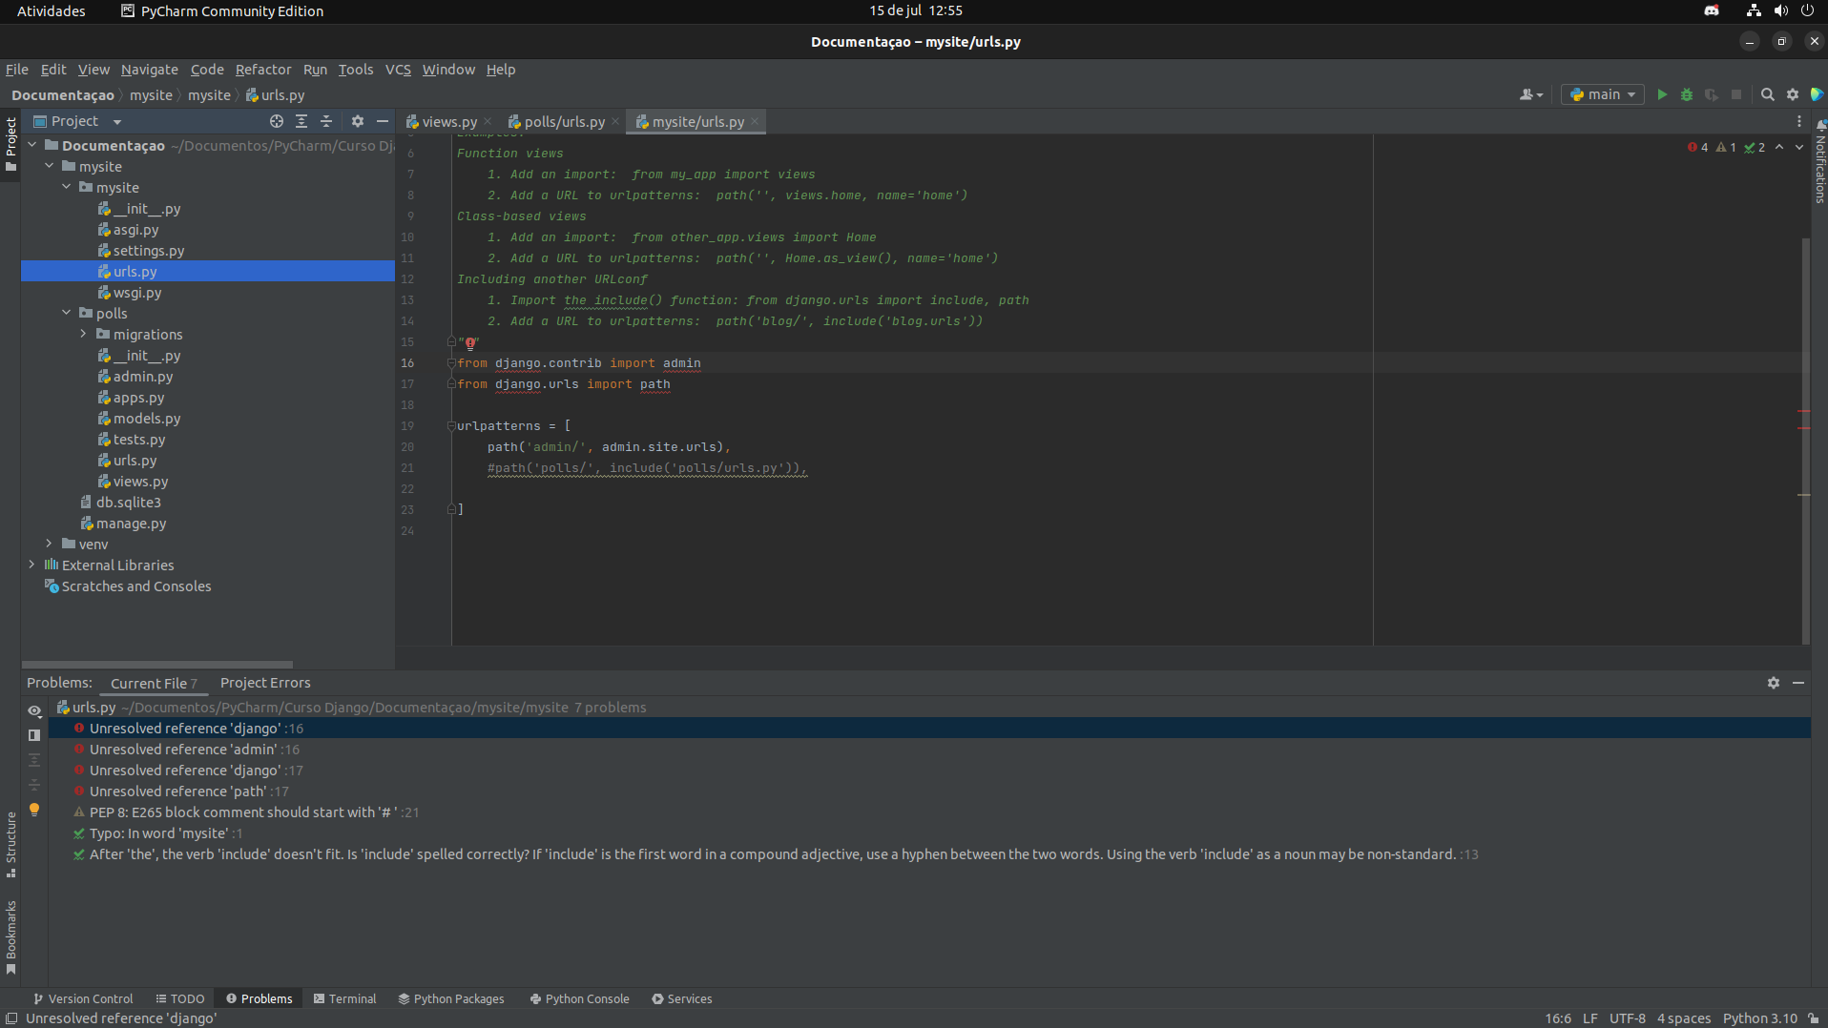The height and width of the screenshot is (1028, 1828).
Task: Click the Project panel horizontal scrollbar
Action: (x=157, y=665)
